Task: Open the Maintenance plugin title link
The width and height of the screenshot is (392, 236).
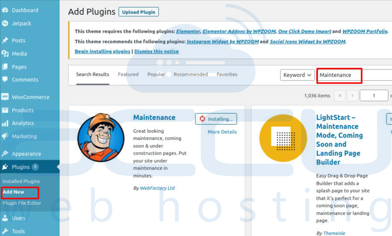Action: tap(154, 118)
